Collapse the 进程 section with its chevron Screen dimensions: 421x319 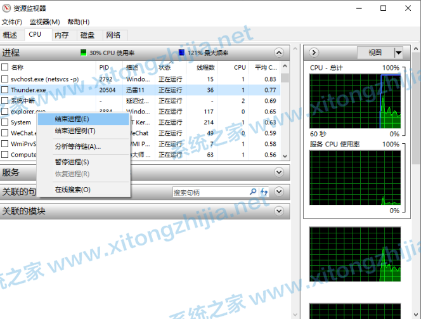(279, 53)
